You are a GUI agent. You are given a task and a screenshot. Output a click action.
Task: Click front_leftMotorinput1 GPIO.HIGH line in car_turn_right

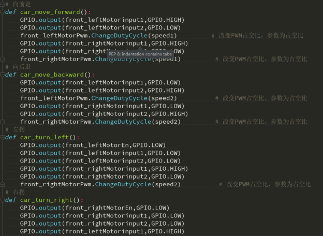click(102, 231)
